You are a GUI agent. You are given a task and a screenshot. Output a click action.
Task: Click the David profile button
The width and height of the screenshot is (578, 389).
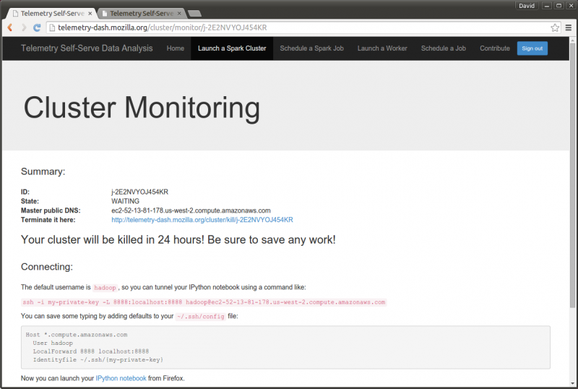[527, 6]
